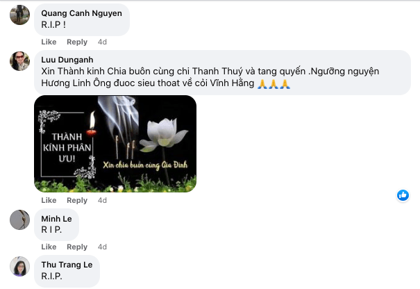The height and width of the screenshot is (289, 420).
Task: Reply to Luu Dunganh's comment
Action: [77, 200]
